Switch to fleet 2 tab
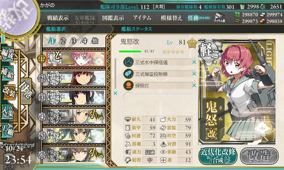The image size is (284, 170). [63, 41]
